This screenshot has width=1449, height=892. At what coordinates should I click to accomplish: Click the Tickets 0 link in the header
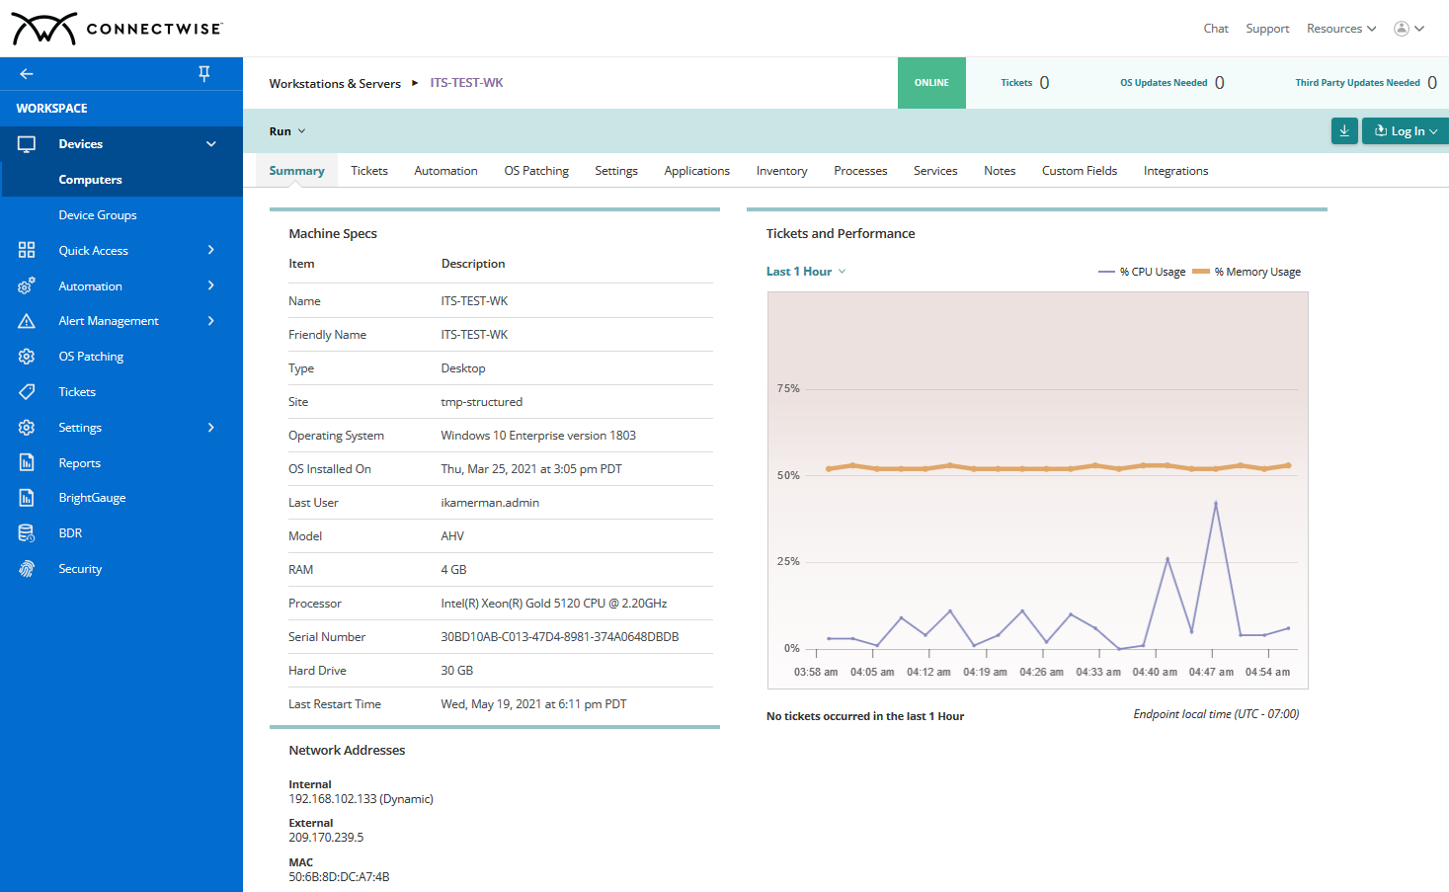[1024, 82]
